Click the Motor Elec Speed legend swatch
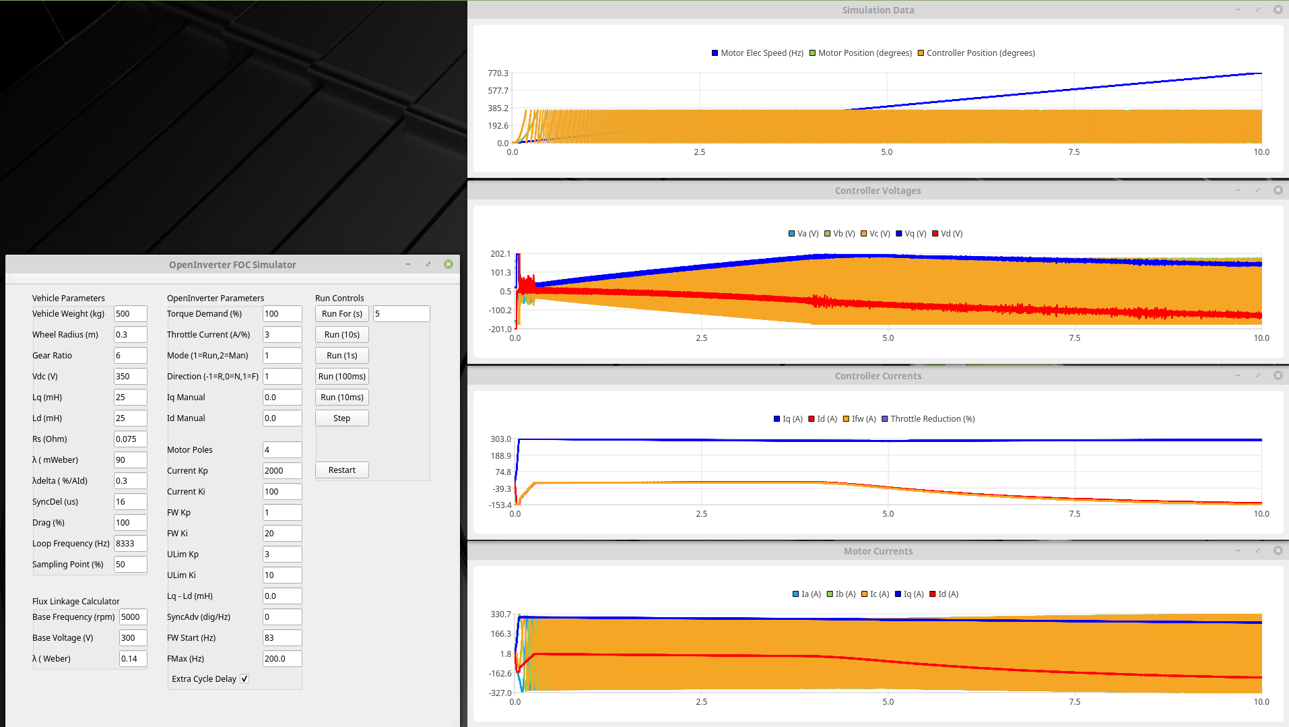The width and height of the screenshot is (1289, 727). tap(715, 53)
